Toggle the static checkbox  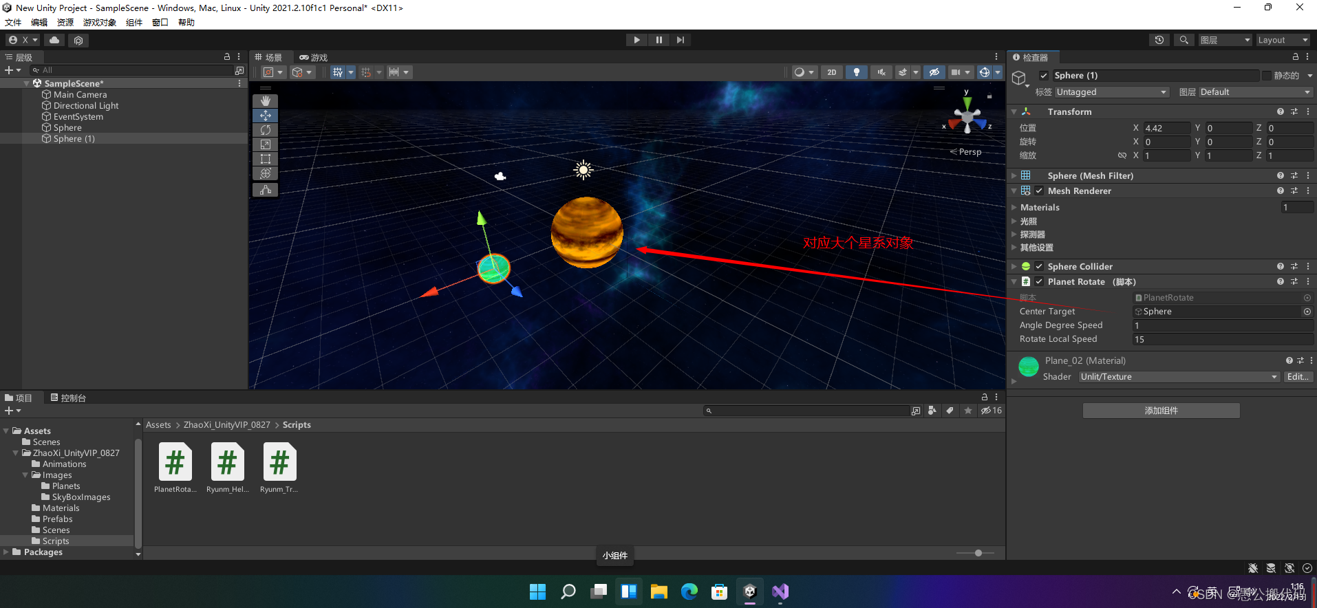[1266, 76]
